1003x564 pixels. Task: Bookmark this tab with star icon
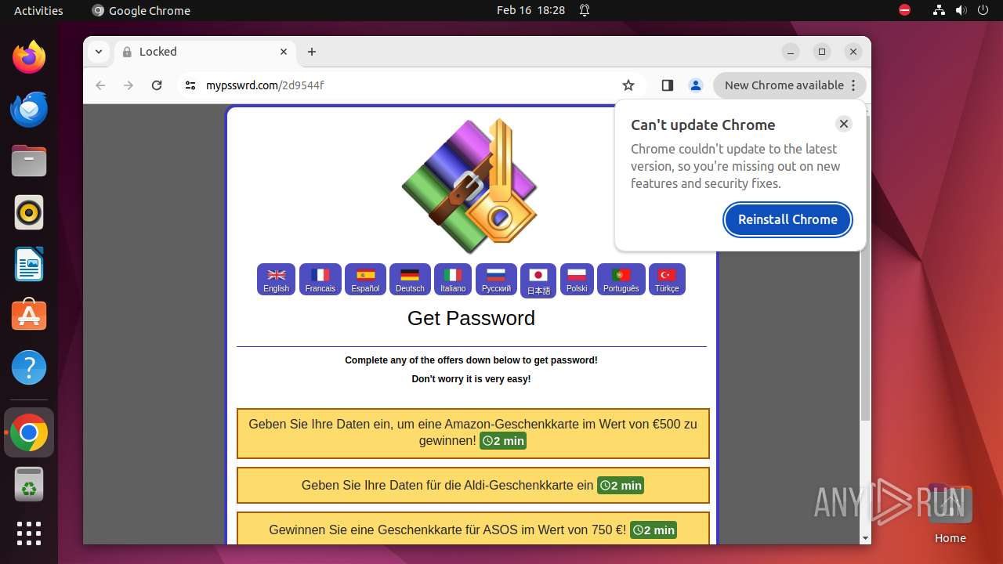pos(628,85)
